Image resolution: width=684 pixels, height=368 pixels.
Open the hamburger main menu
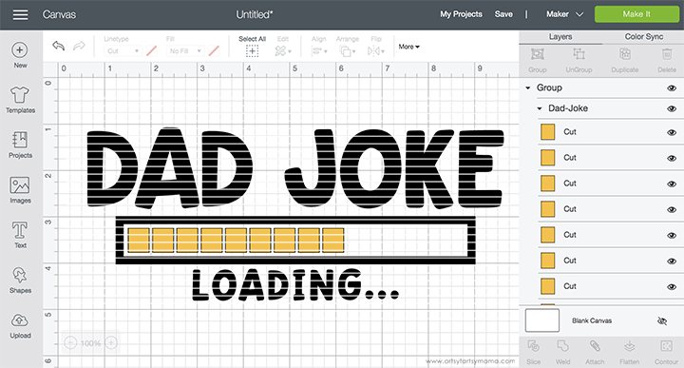[20, 14]
